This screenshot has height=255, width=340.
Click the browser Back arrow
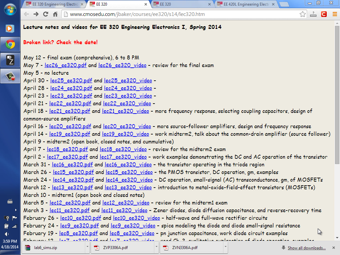click(27, 14)
